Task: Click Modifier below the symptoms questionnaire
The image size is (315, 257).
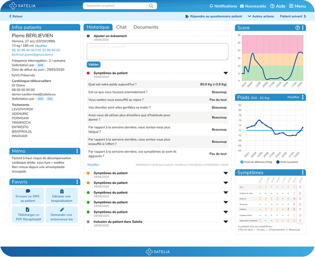Action: click(93, 165)
